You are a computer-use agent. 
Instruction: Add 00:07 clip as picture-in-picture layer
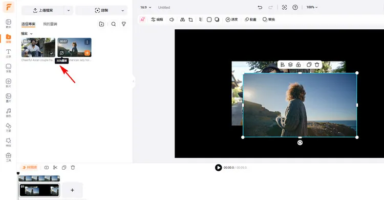click(x=62, y=53)
